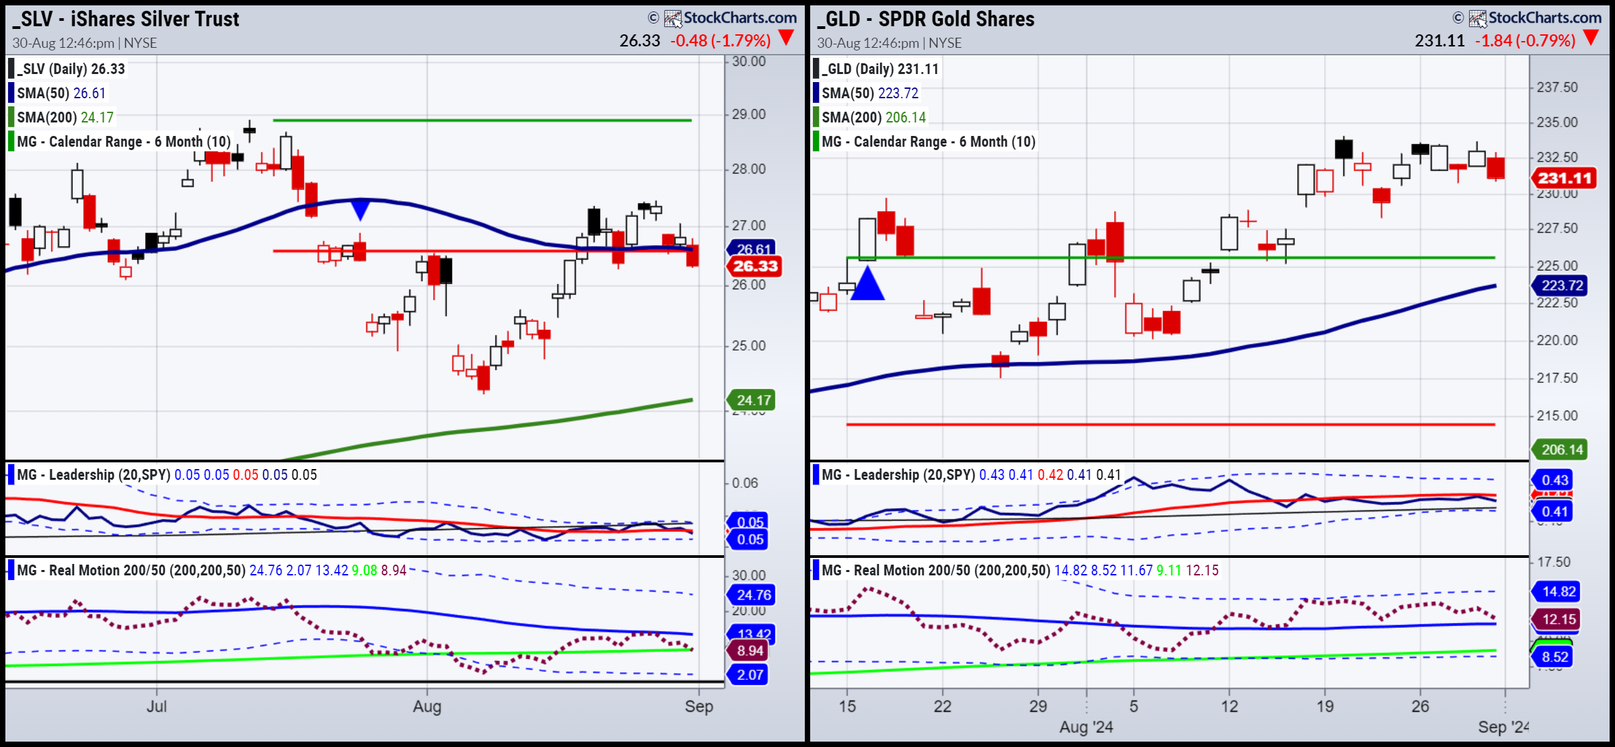Click the 29.00 price level on SLV axis
1615x747 pixels.
(x=749, y=114)
